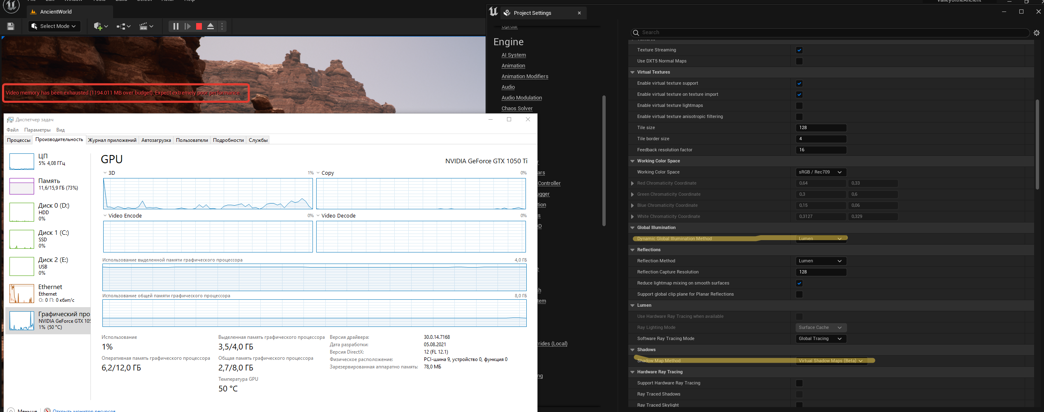Open Параметры menu in Task Manager
This screenshot has width=1044, height=412.
37,130
